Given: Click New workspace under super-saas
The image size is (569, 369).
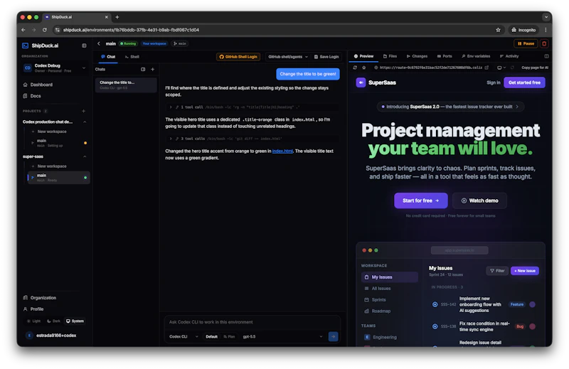Looking at the screenshot, I should point(52,166).
